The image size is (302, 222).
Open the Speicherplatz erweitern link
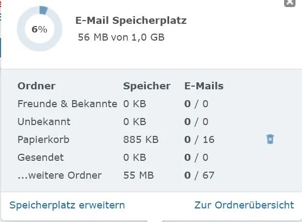tap(67, 205)
